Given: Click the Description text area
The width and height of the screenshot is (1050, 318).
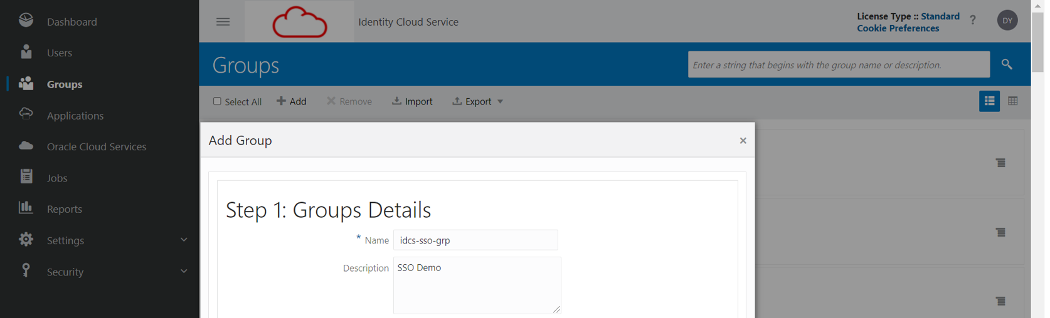Looking at the screenshot, I should click(477, 285).
